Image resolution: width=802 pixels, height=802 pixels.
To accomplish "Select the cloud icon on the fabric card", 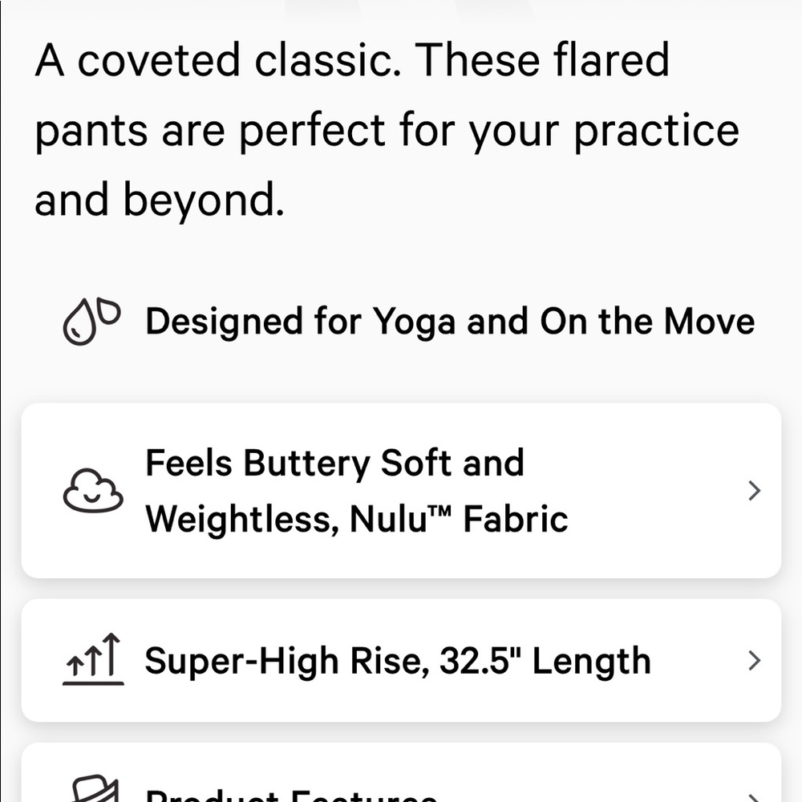I will [91, 490].
